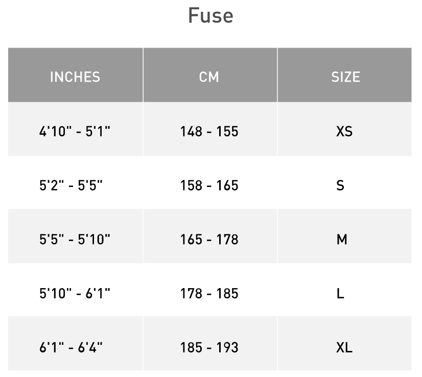
Task: Click the 5'5" - 5'10" height cell
Action: 75,239
